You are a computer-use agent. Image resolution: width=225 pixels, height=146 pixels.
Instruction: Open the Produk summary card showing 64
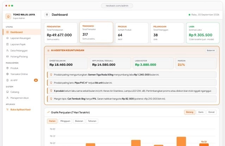[x=132, y=33]
